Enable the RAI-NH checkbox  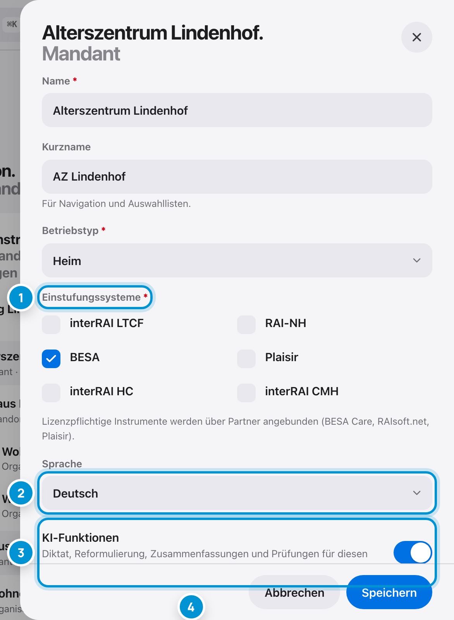(x=246, y=325)
